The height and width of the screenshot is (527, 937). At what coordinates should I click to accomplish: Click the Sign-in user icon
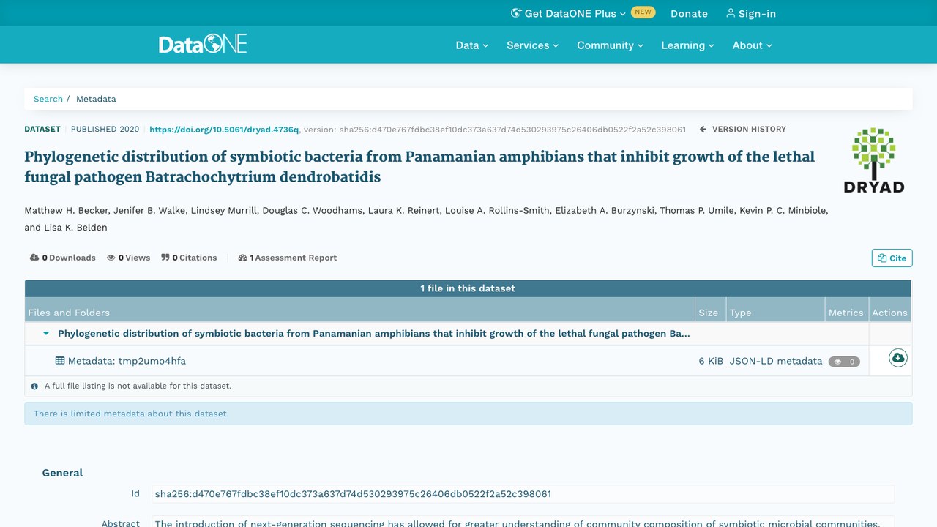(x=730, y=13)
